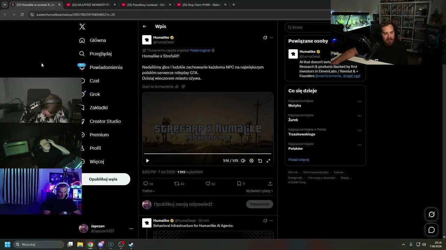Go back in the browser toolbar
The image size is (446, 250).
point(5,15)
